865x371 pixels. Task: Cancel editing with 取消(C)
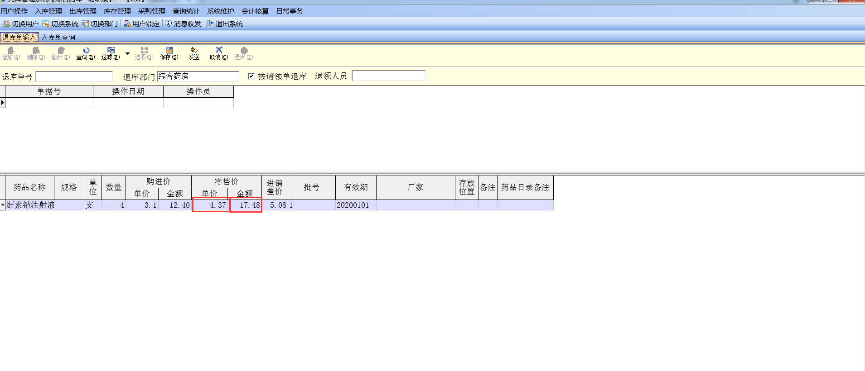tap(219, 53)
